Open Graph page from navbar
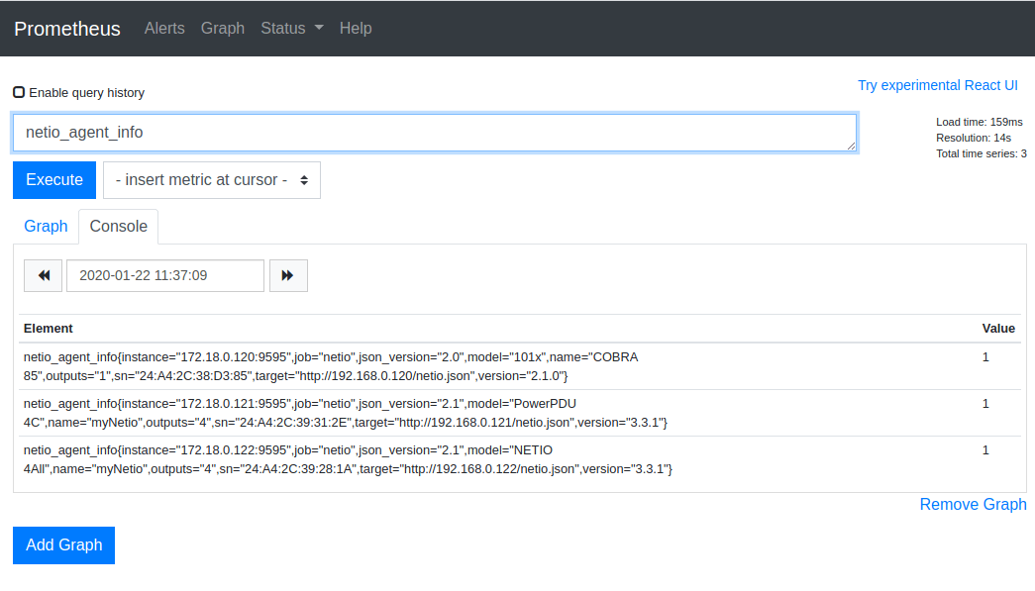This screenshot has width=1035, height=591. (223, 29)
